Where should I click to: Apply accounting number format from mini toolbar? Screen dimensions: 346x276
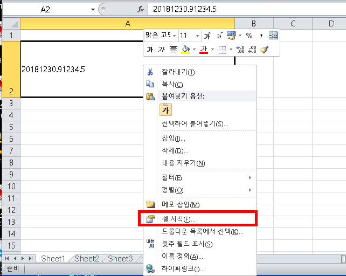pos(231,36)
